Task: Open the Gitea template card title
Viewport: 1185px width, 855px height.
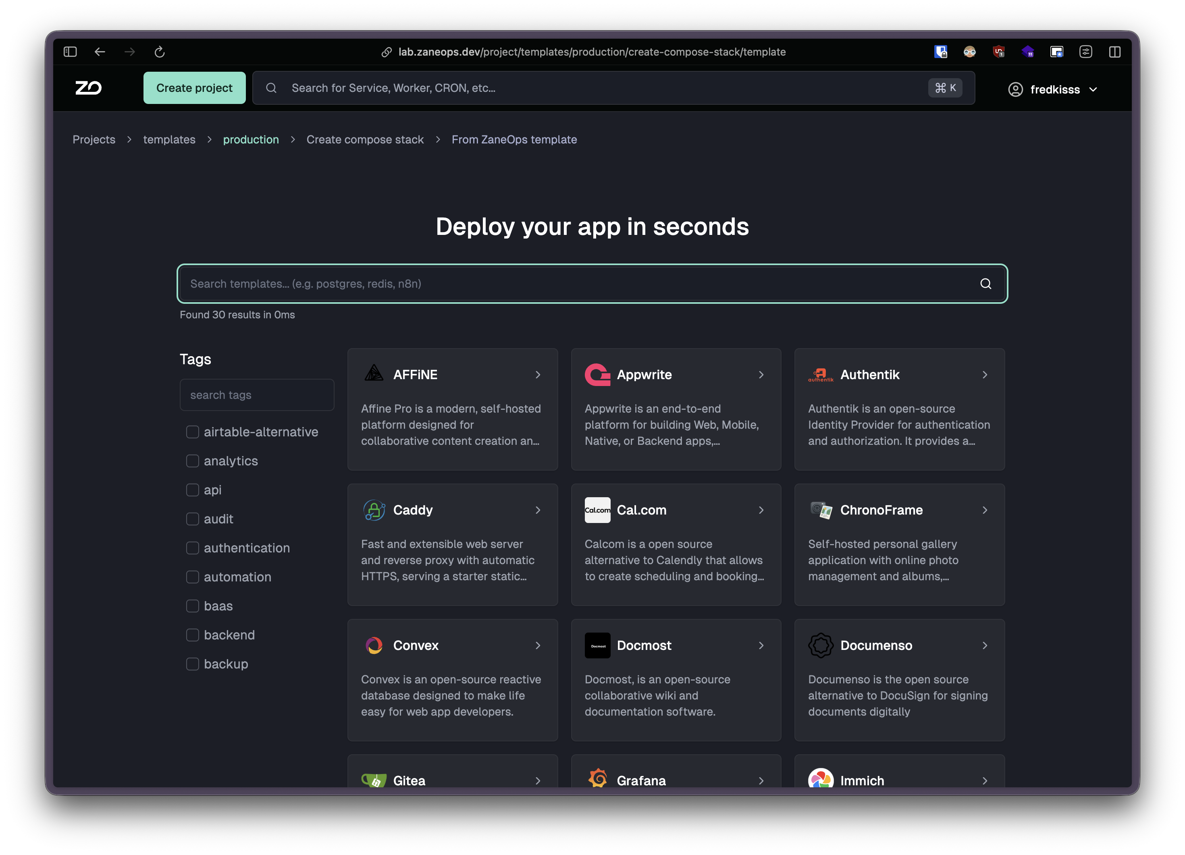Action: pos(409,780)
